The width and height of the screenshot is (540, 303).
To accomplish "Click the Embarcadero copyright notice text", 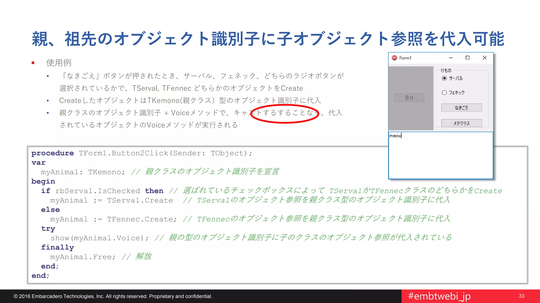I will click(x=113, y=296).
